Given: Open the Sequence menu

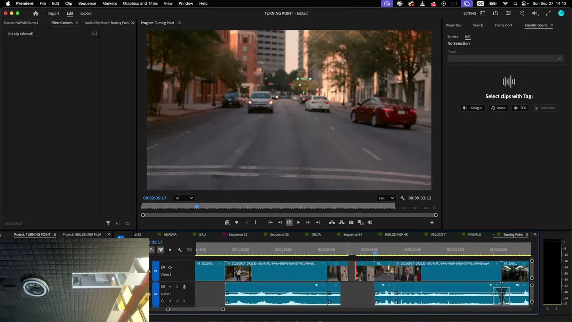Looking at the screenshot, I should 87,3.
